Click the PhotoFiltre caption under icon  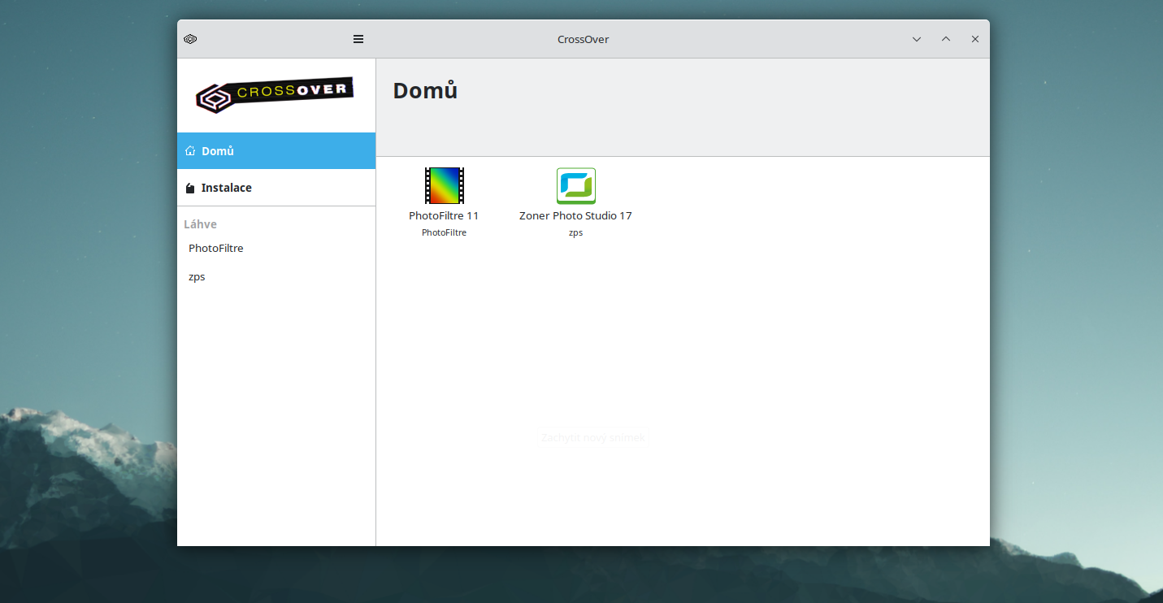click(x=444, y=233)
